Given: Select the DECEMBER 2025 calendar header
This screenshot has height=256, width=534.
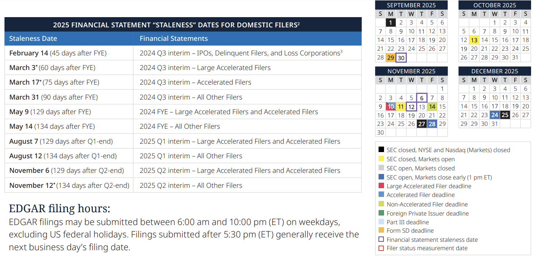Looking at the screenshot, I should 494,71.
